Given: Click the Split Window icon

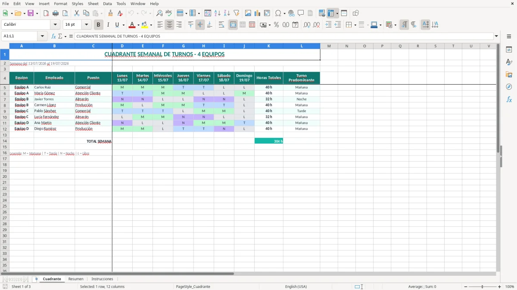Looking at the screenshot, I should pyautogui.click(x=344, y=13).
